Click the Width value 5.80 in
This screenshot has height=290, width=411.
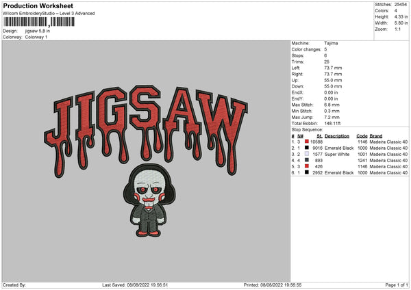click(401, 23)
